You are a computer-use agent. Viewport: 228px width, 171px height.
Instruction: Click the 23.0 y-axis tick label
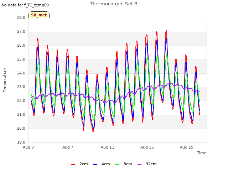[x=21, y=87]
